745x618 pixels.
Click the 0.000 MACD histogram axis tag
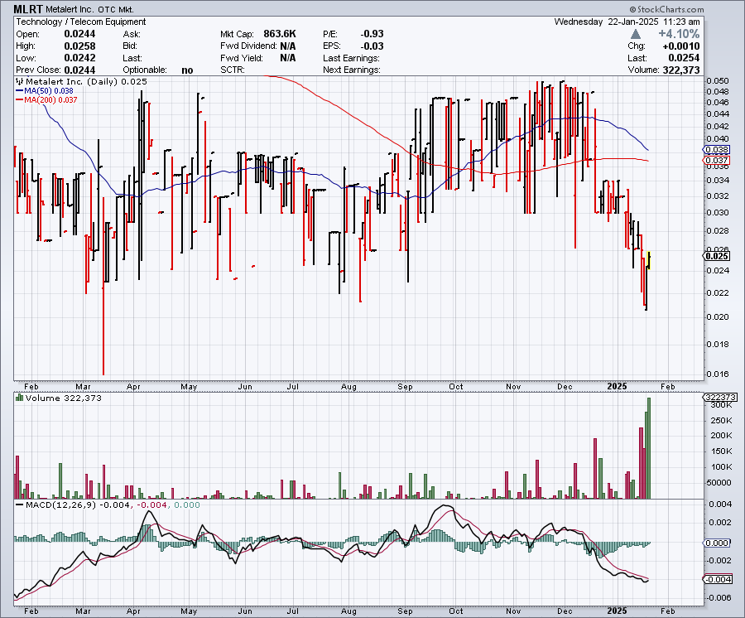pyautogui.click(x=716, y=543)
